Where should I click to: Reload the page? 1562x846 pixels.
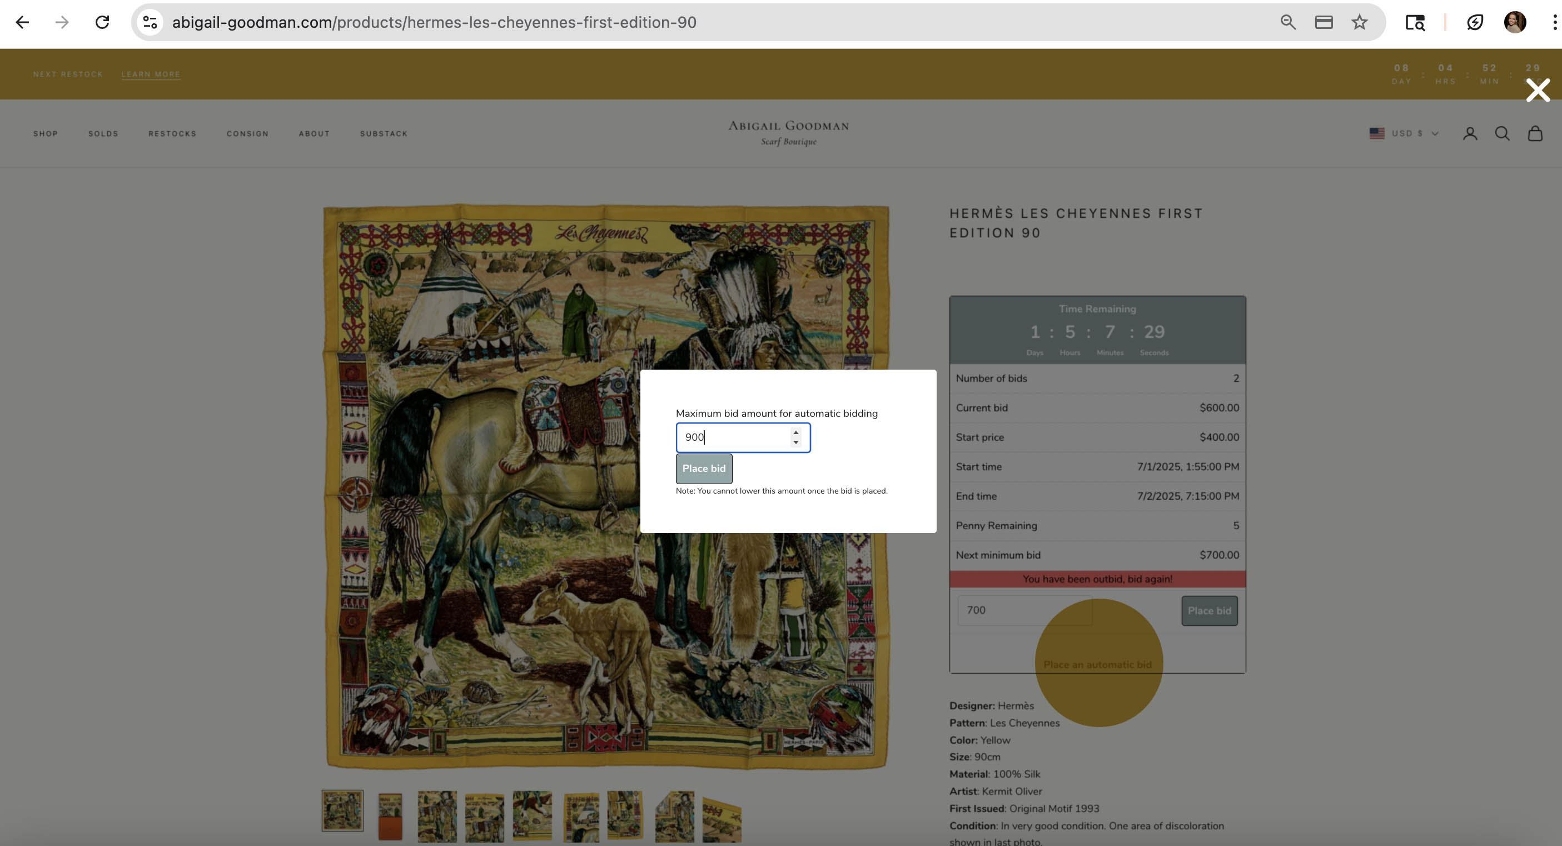coord(102,22)
